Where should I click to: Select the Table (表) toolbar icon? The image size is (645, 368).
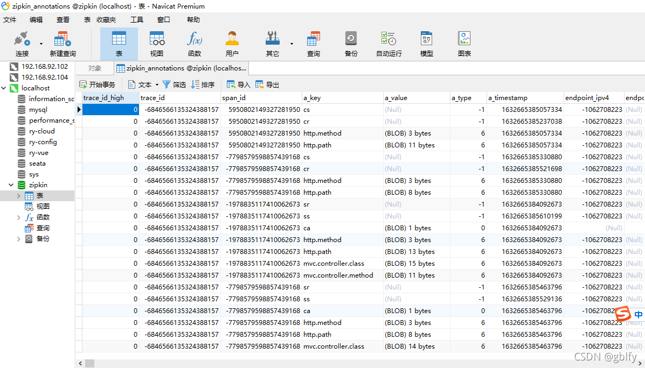[x=119, y=44]
